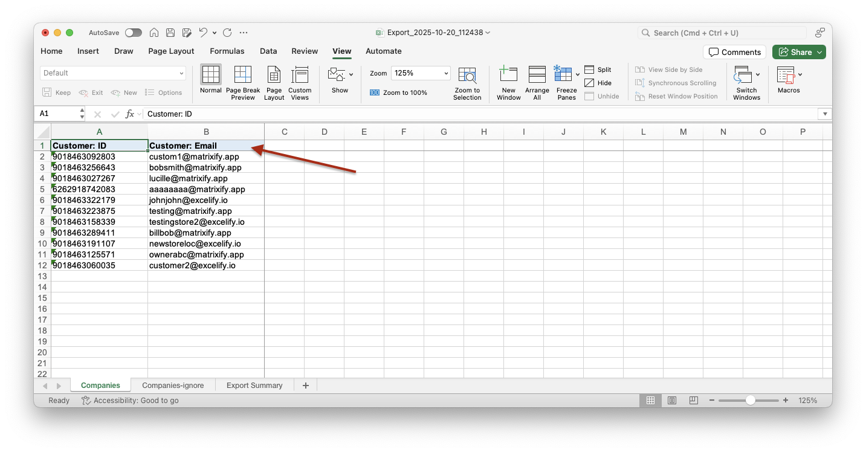Click the Search input field
Screen dimensions: 866x452
coord(722,33)
